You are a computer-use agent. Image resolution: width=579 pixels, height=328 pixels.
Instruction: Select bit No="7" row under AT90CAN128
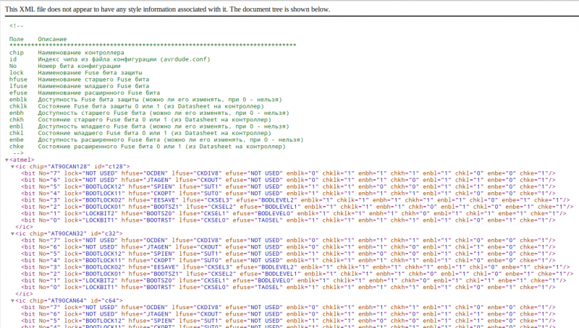click(288, 173)
